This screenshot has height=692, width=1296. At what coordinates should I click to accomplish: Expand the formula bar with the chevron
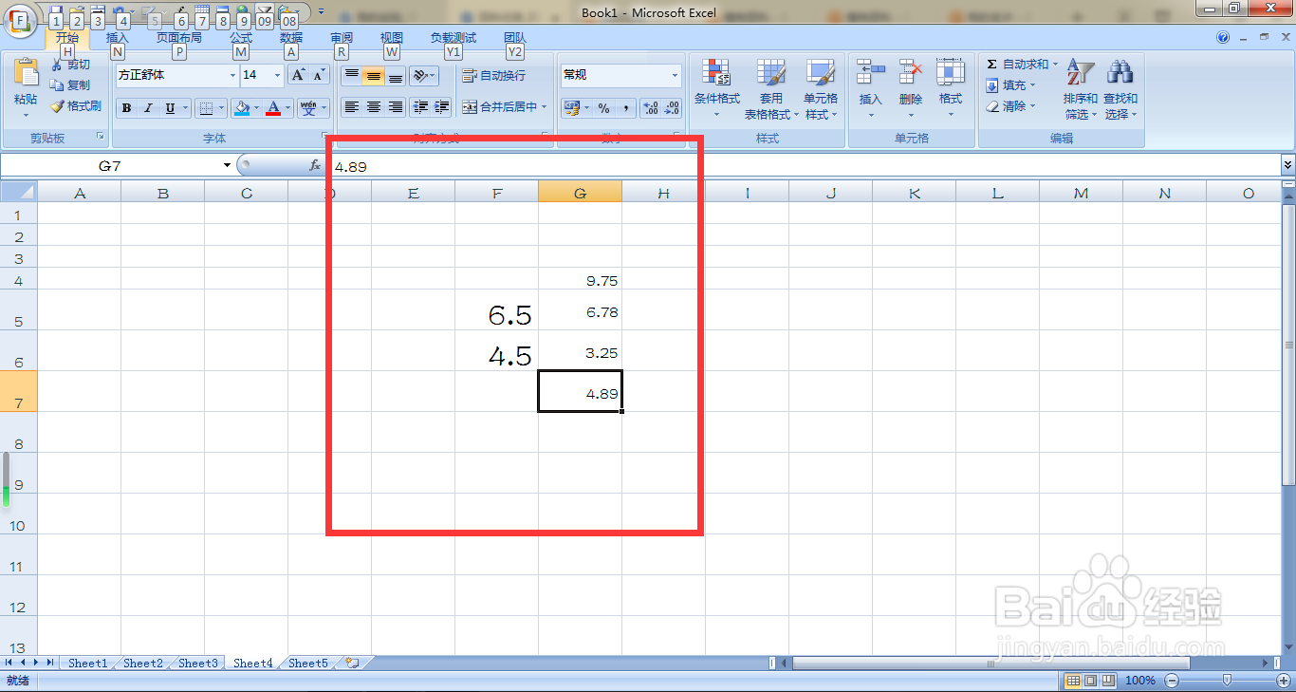[x=1287, y=165]
